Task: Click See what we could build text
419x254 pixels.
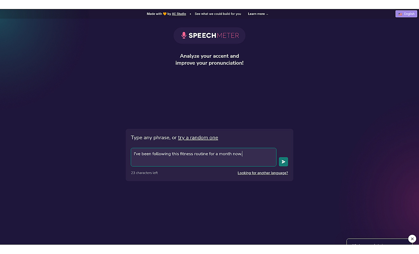Action: pyautogui.click(x=218, y=14)
